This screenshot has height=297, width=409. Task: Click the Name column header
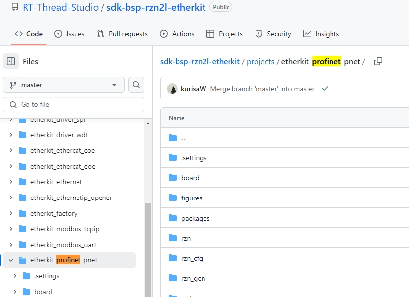click(x=177, y=118)
